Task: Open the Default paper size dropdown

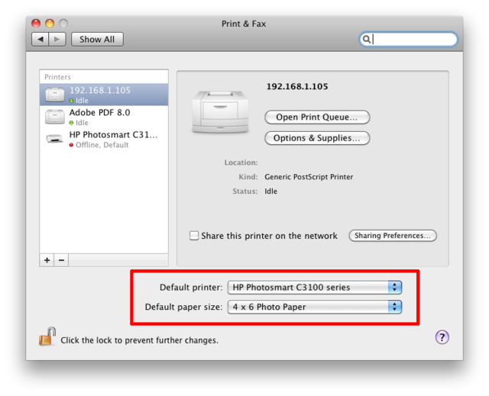Action: 315,307
